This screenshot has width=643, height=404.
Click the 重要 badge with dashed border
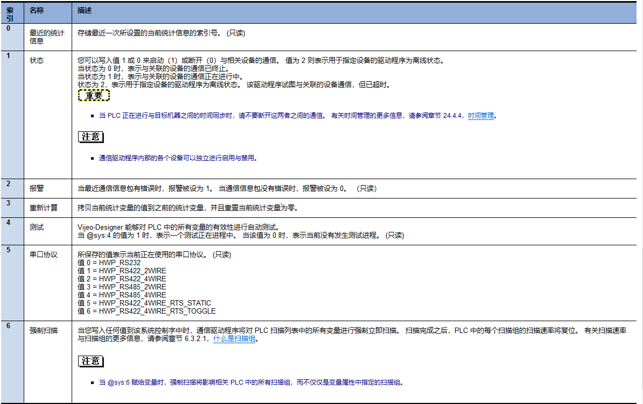(x=94, y=95)
